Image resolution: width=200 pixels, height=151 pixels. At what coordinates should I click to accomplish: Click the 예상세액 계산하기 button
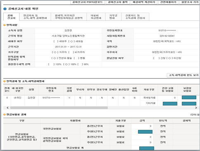coord(144,2)
